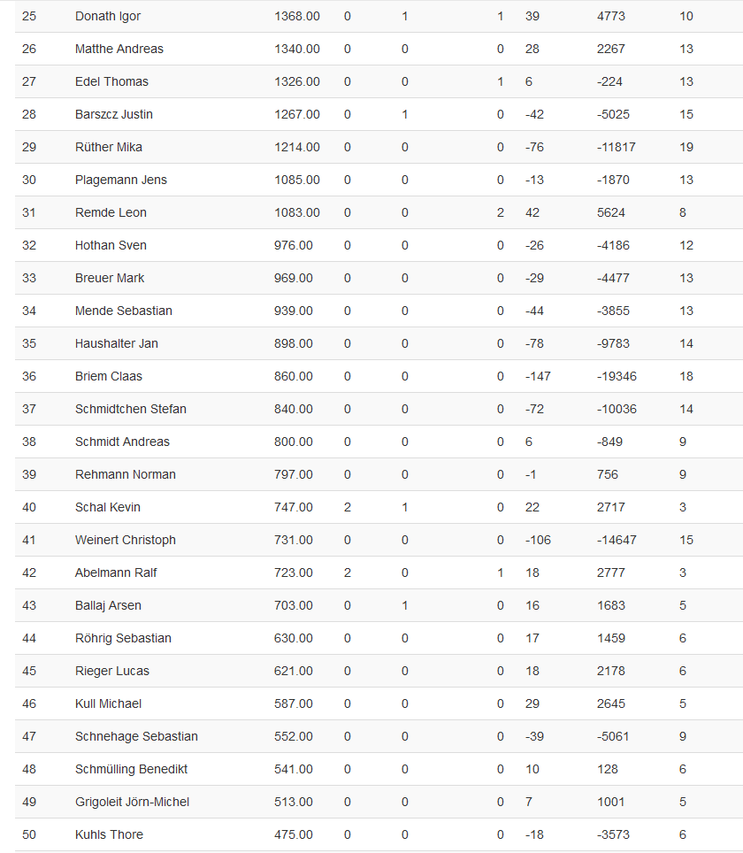Click the points value 1368.00
The height and width of the screenshot is (853, 743).
(297, 16)
